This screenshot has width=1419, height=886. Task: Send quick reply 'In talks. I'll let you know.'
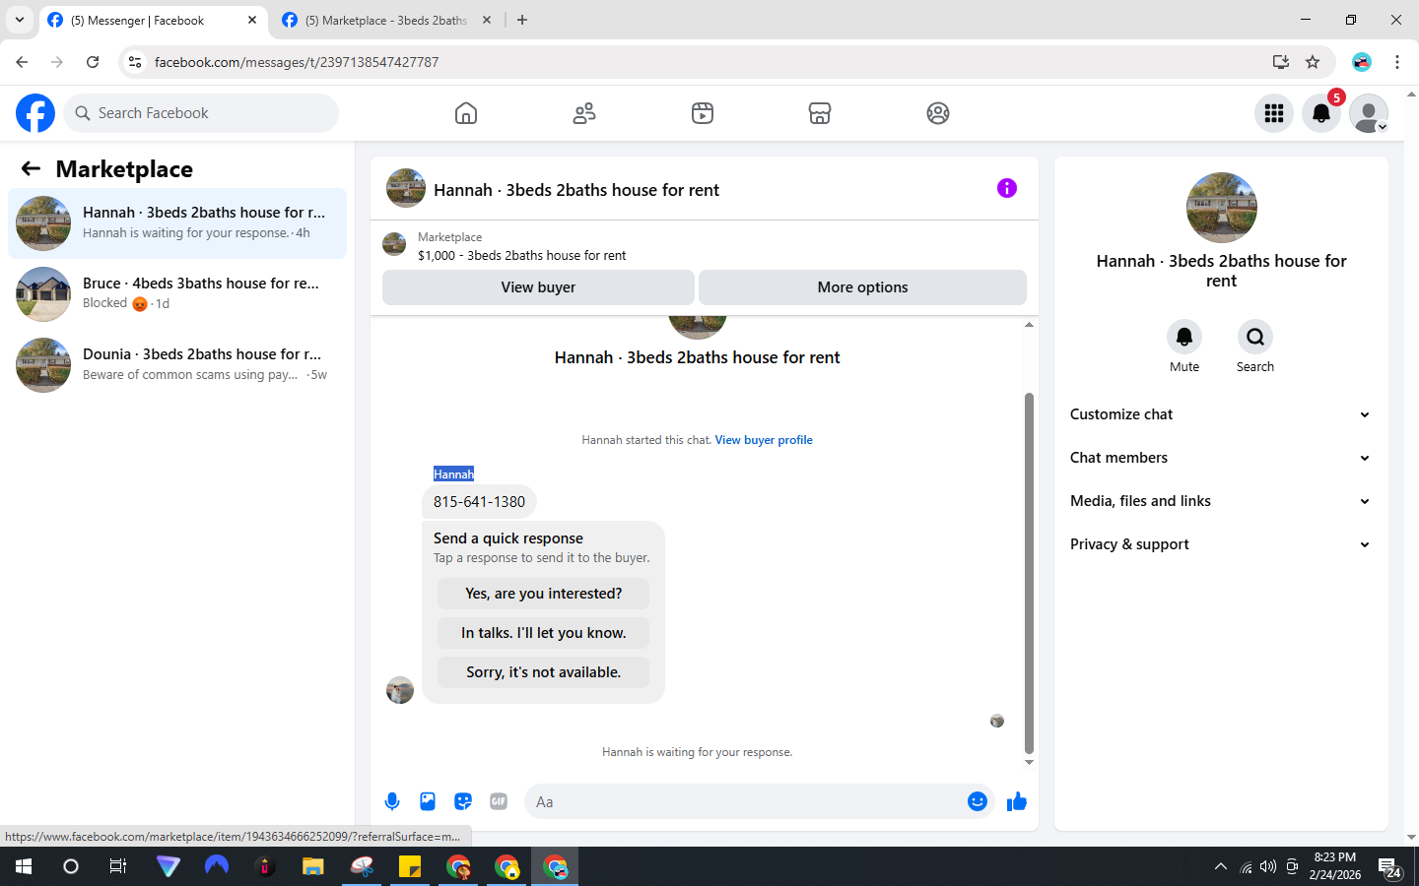coord(543,633)
